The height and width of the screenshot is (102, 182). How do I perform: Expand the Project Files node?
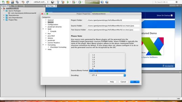(x=4, y=20)
